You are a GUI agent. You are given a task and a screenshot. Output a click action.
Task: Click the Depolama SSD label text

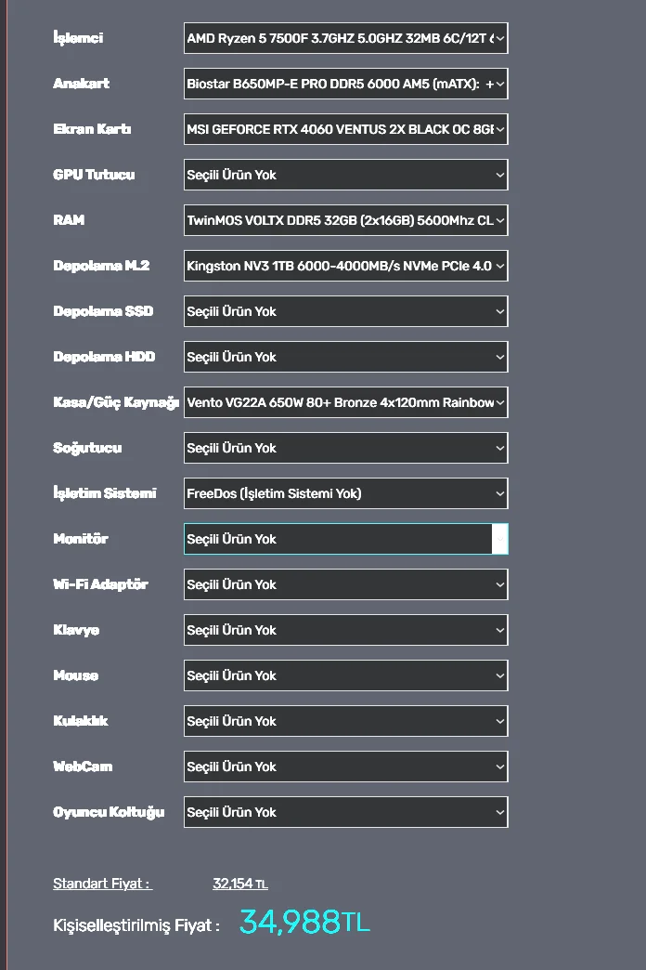103,310
